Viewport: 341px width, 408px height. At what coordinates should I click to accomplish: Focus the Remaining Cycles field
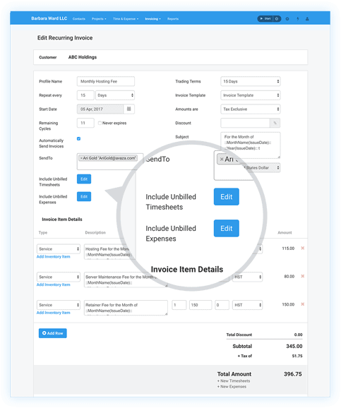tap(85, 123)
